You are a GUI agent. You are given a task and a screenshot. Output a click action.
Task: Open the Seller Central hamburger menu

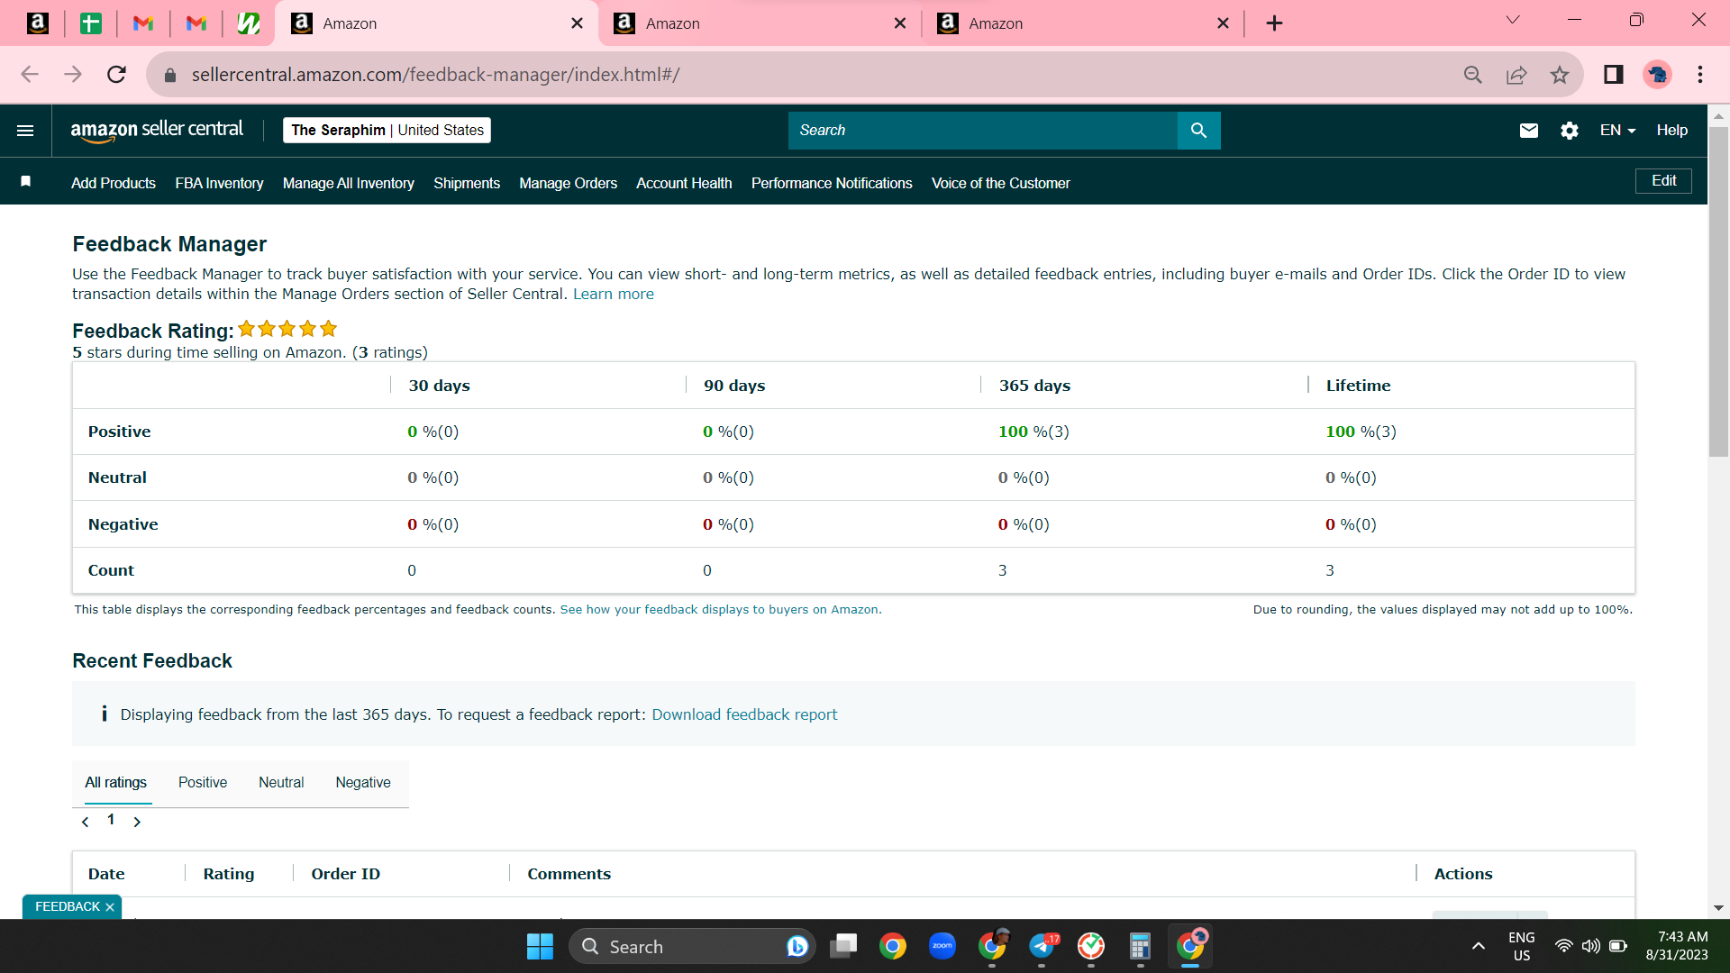pos(25,131)
